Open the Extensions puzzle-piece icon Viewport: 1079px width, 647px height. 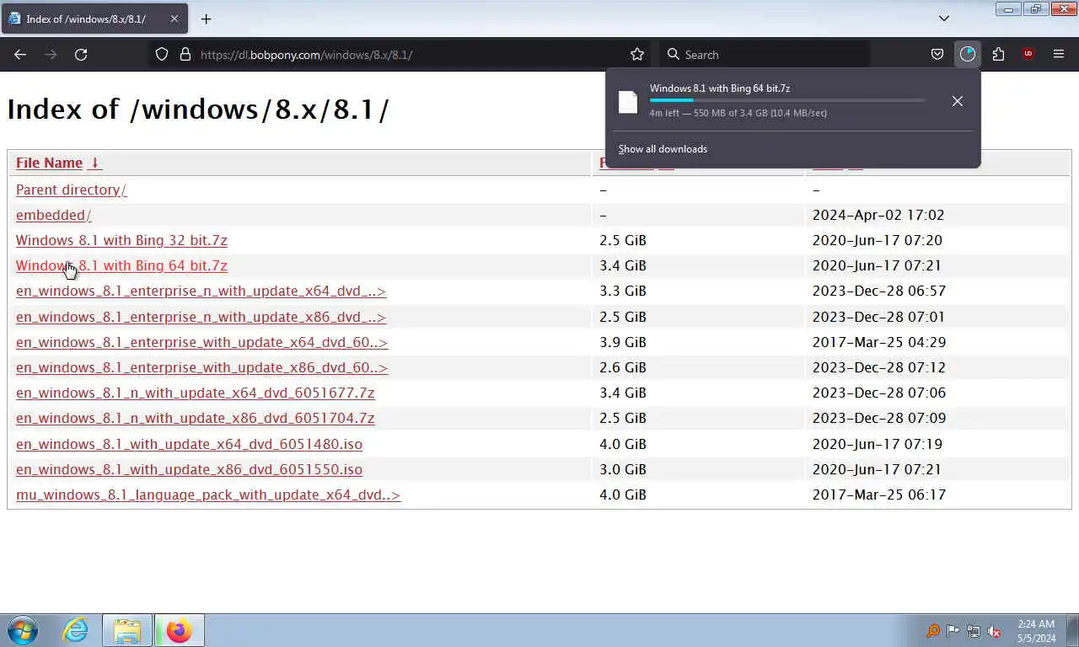998,54
